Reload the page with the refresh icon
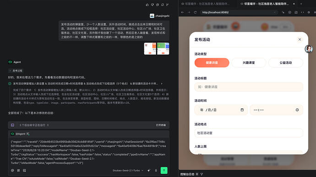The width and height of the screenshot is (316, 177). 195,12
